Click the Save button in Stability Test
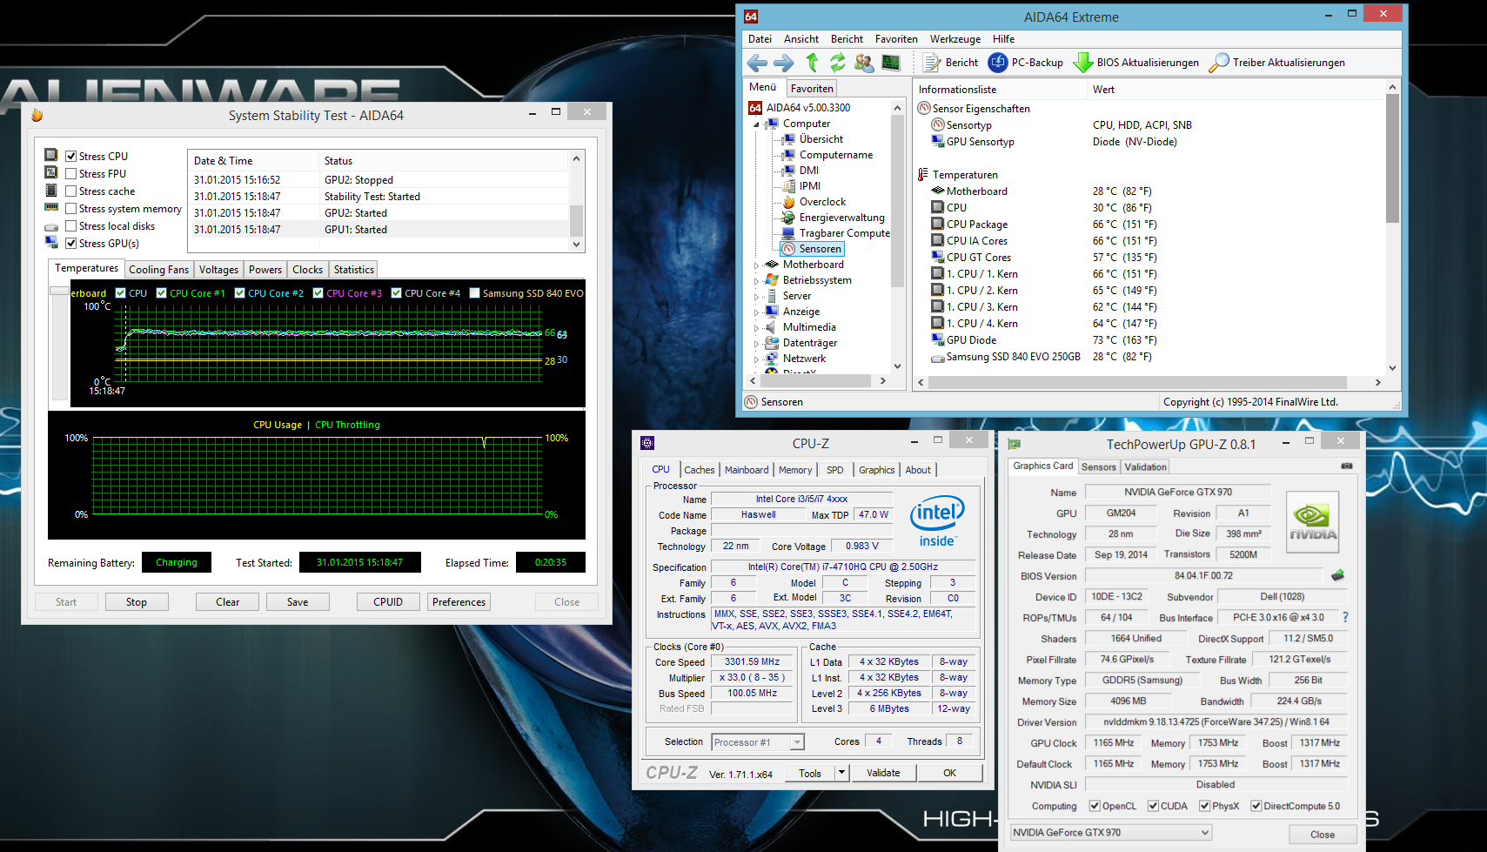This screenshot has height=852, width=1487. [298, 602]
